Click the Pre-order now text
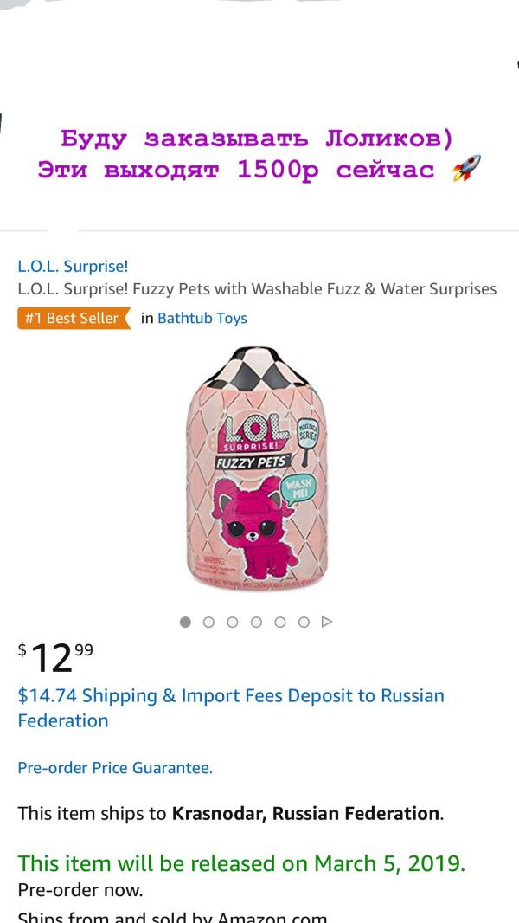Screen dimensions: 519x923 [80, 889]
